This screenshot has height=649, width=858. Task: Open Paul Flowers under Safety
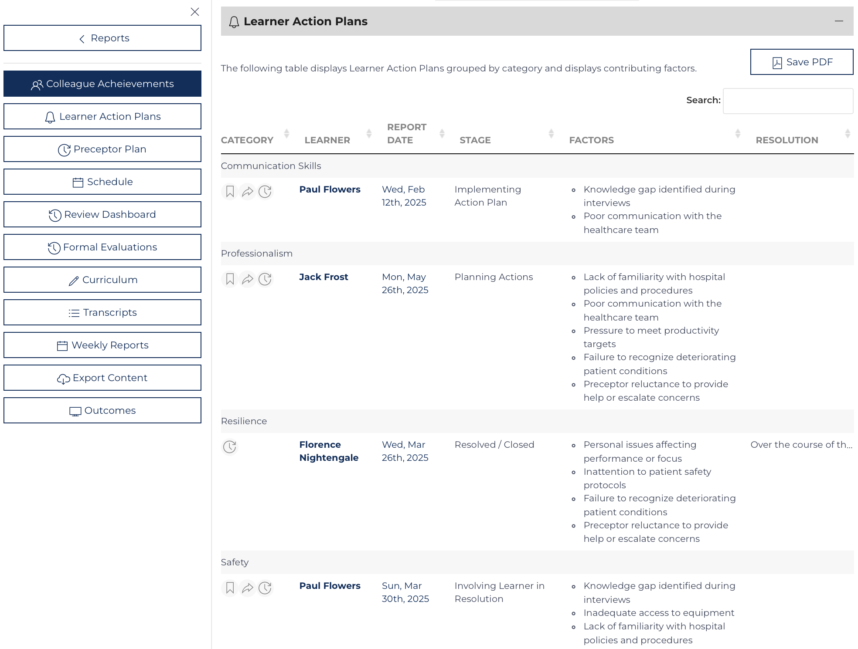(330, 586)
